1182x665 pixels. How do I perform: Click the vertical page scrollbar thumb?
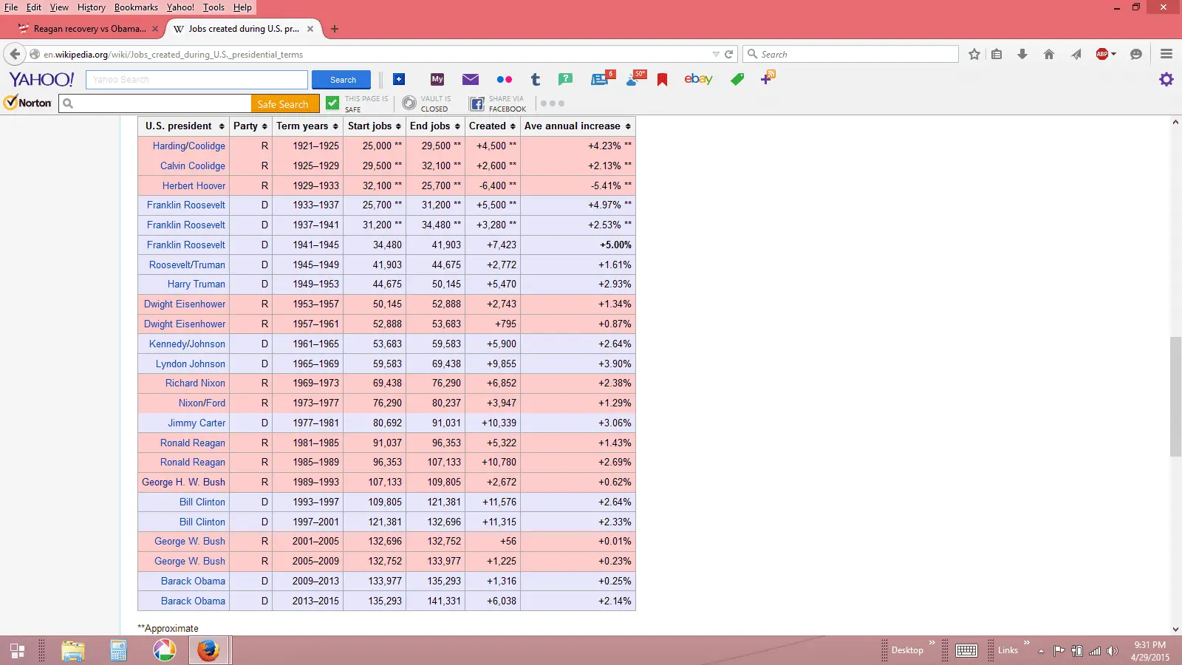click(1175, 396)
